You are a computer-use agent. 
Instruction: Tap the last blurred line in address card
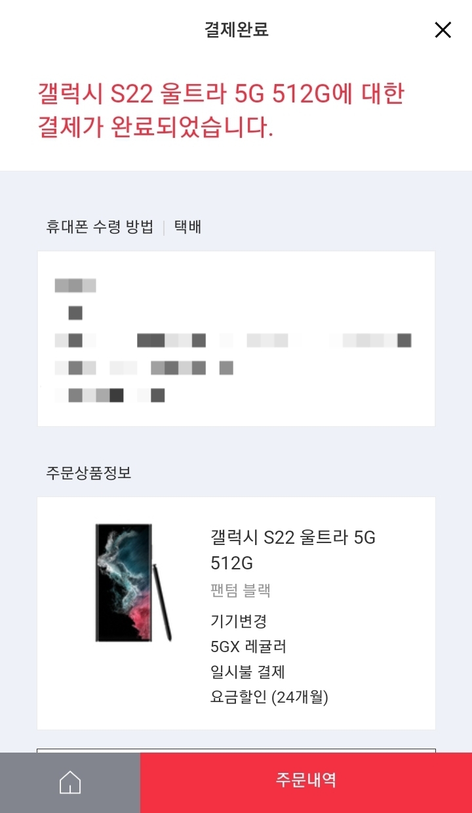click(109, 395)
